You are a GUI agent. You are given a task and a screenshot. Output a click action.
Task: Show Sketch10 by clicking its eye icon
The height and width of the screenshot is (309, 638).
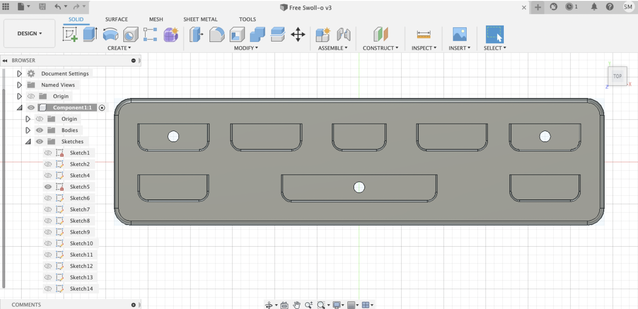tap(48, 243)
